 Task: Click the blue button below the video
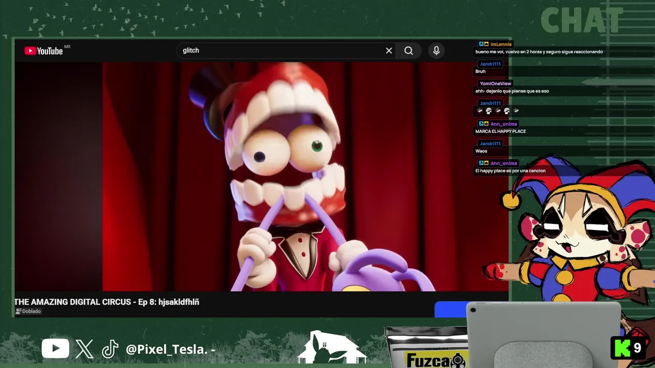pyautogui.click(x=452, y=310)
